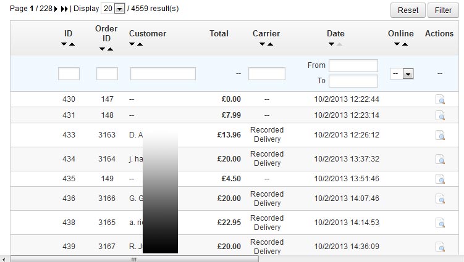Viewport: 464px width, 262px height.
Task: Click the Customer filter text box
Action: tap(163, 74)
